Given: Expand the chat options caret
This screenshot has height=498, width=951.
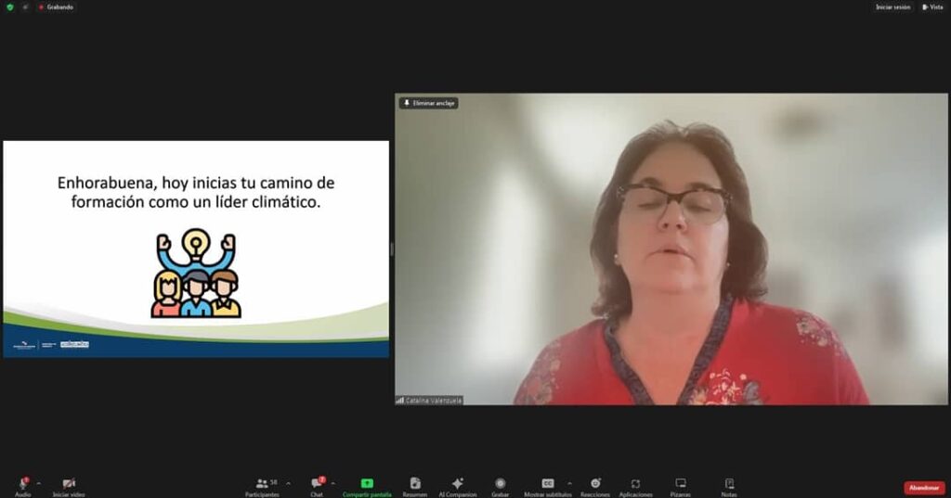Looking at the screenshot, I should [x=333, y=483].
